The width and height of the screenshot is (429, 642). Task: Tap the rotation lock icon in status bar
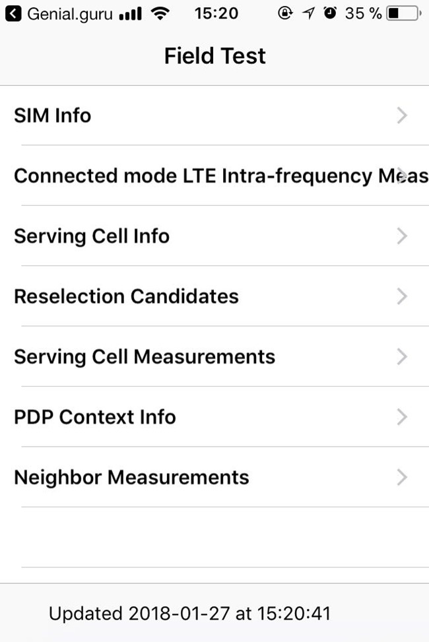click(284, 13)
